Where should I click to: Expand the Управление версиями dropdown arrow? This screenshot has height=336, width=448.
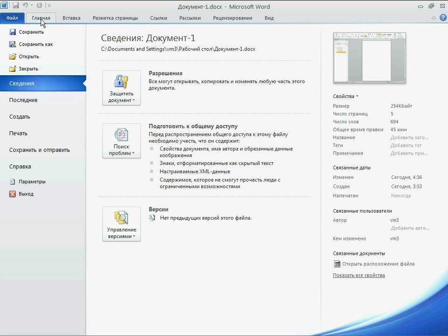(134, 236)
